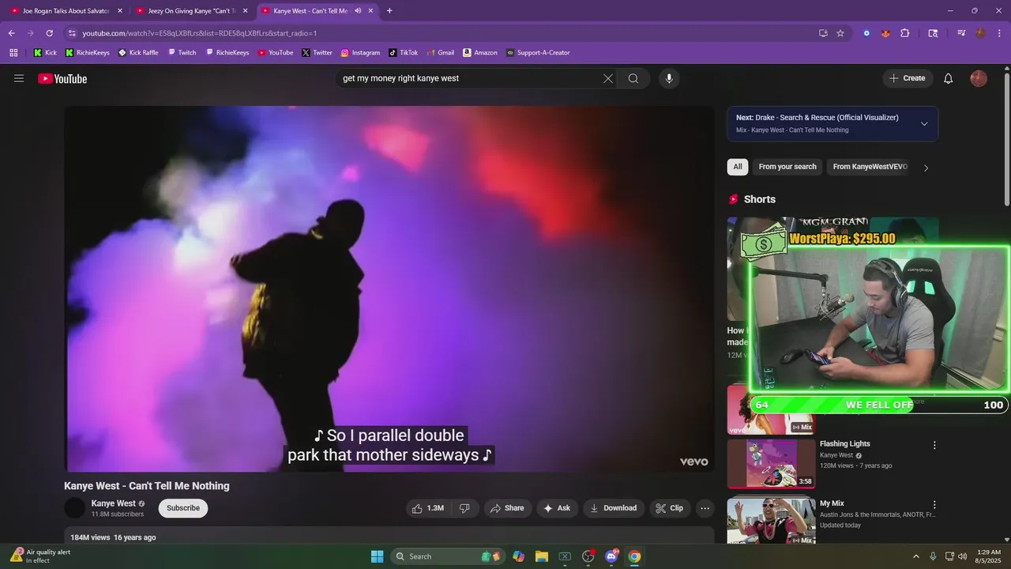1011x569 pixels.
Task: Open the Kick Raffle bookmark
Action: pyautogui.click(x=138, y=53)
